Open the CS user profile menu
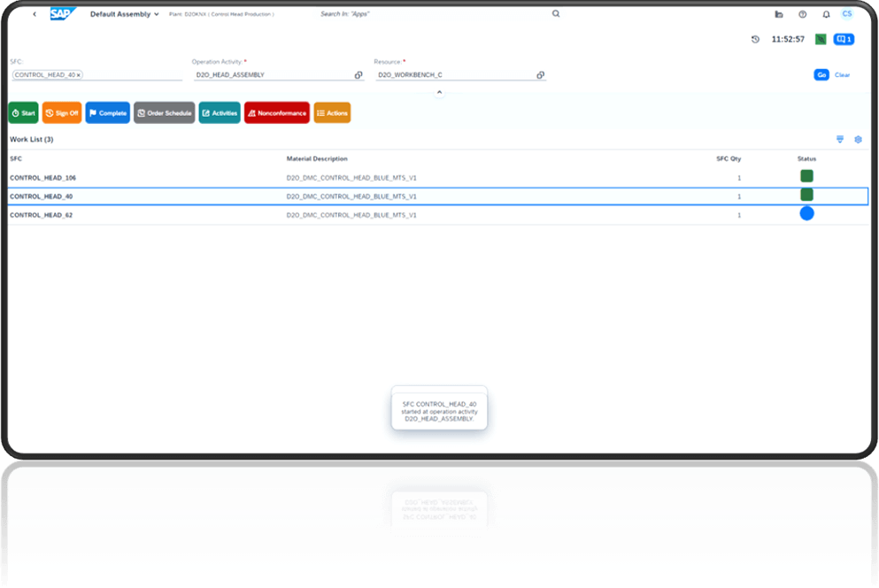Viewport: 879px width, 588px height. click(846, 14)
